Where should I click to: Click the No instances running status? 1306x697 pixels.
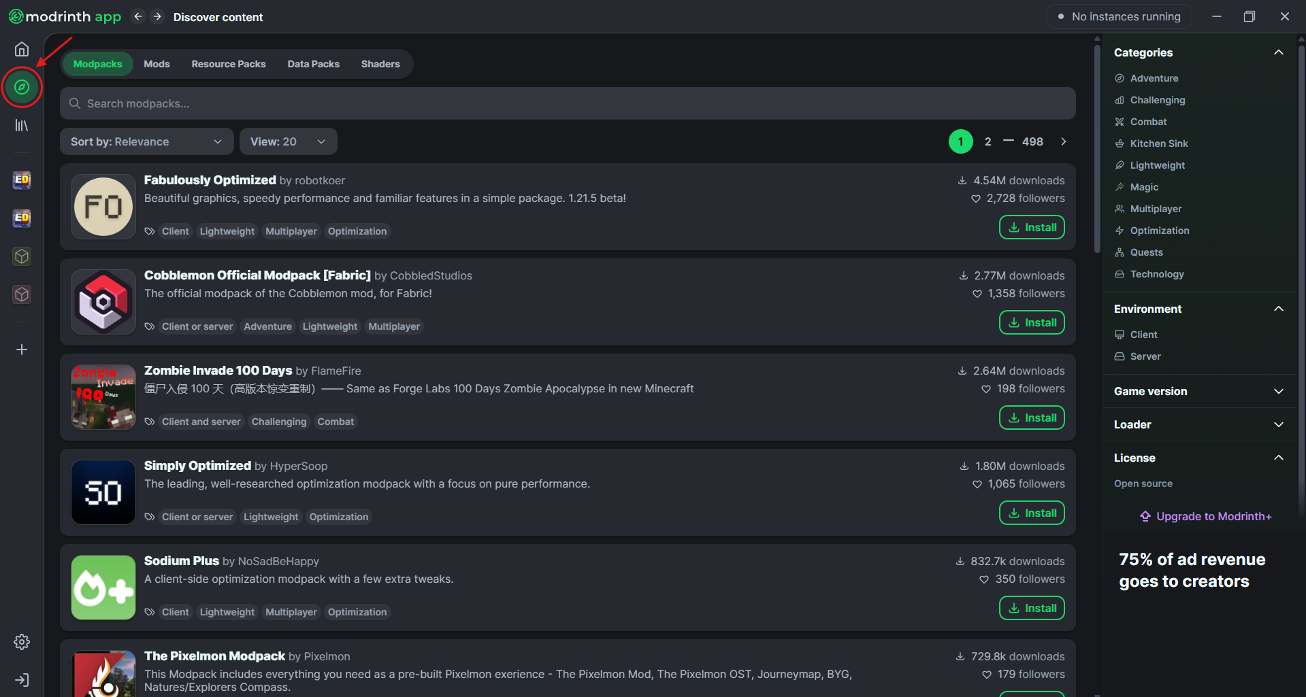click(x=1119, y=16)
